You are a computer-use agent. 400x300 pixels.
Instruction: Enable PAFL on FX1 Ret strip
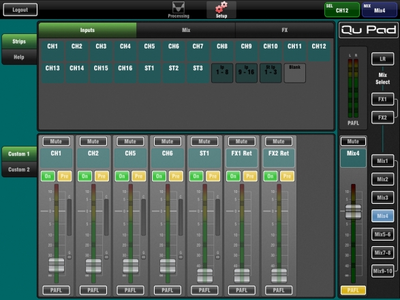pyautogui.click(x=242, y=290)
